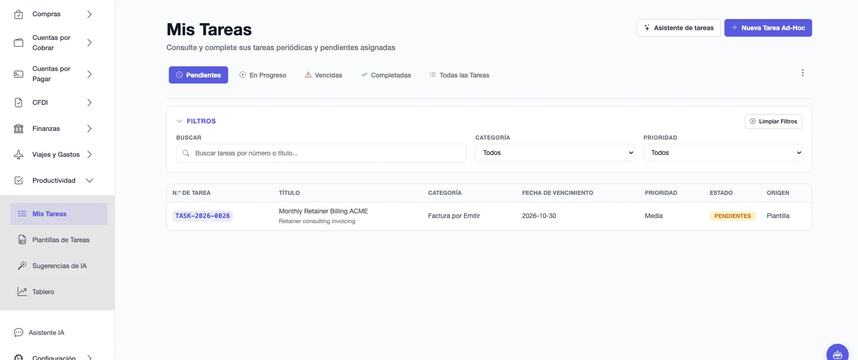The image size is (858, 360).
Task: Click the Cuentas por Pagar card icon
Action: [19, 74]
